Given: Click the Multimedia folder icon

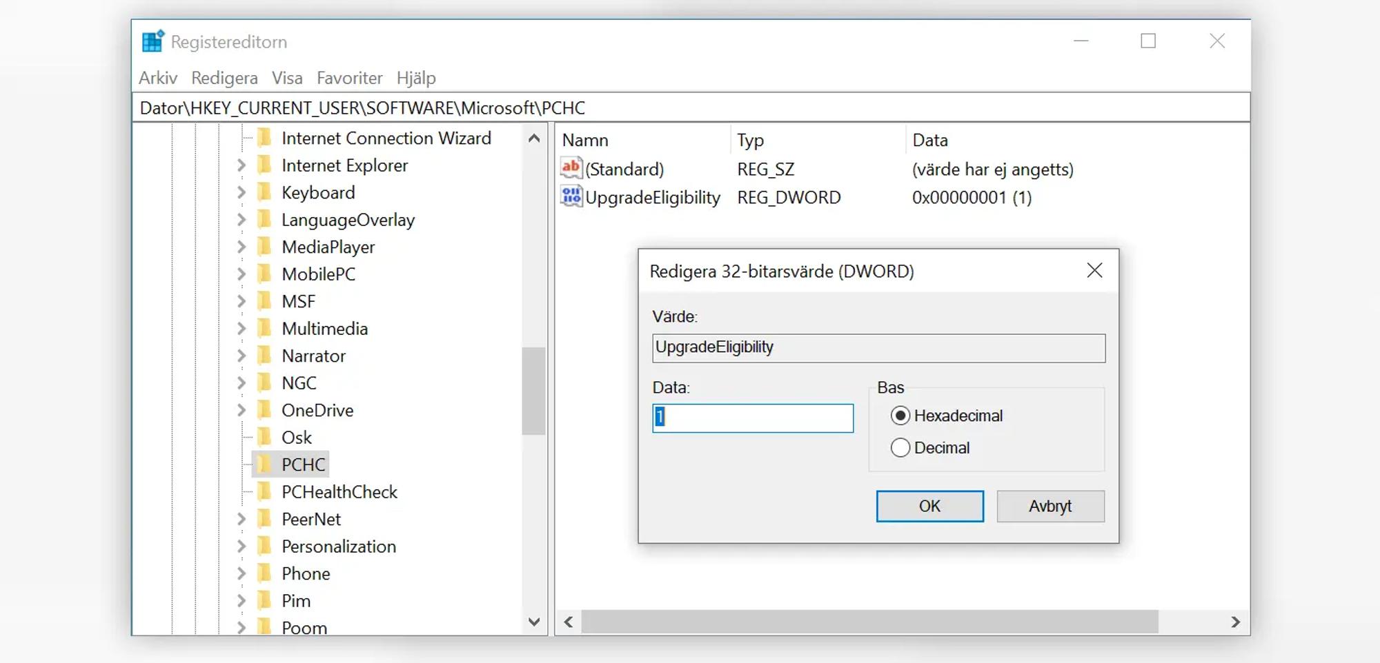Looking at the screenshot, I should pos(264,329).
